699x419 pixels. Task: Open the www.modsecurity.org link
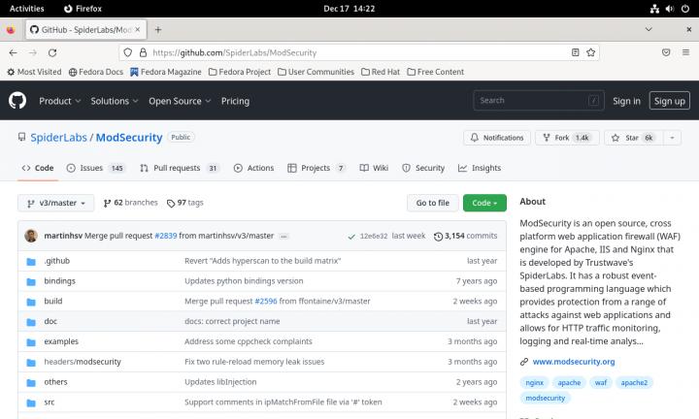(x=574, y=362)
